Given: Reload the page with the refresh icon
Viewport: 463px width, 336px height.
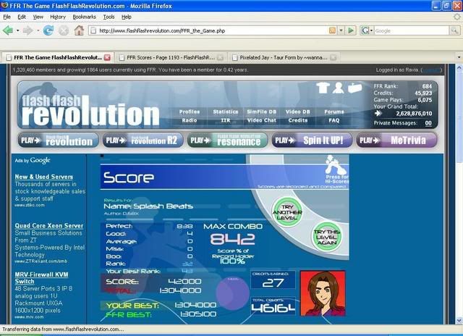Looking at the screenshot, I should [x=48, y=30].
